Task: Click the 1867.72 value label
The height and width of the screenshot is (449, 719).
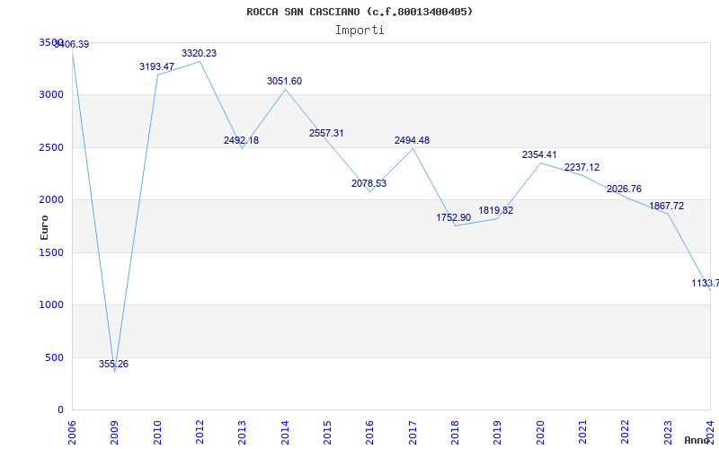Action: tap(667, 206)
